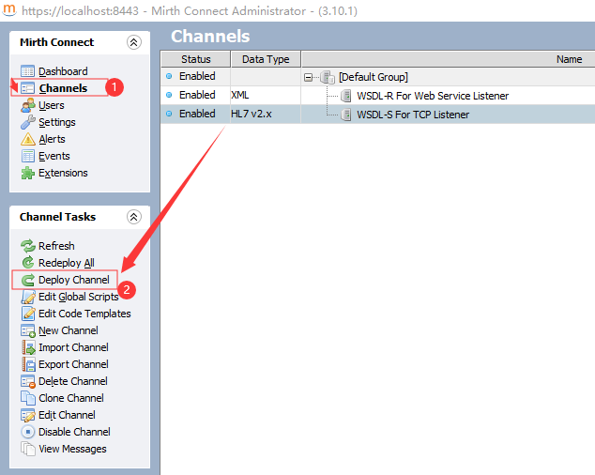The height and width of the screenshot is (475, 595).
Task: Click the Deploy Channel icon
Action: [x=28, y=280]
